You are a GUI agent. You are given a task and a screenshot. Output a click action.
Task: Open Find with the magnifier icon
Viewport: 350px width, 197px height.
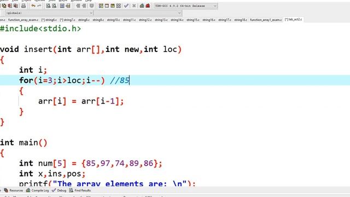tap(48, 6)
